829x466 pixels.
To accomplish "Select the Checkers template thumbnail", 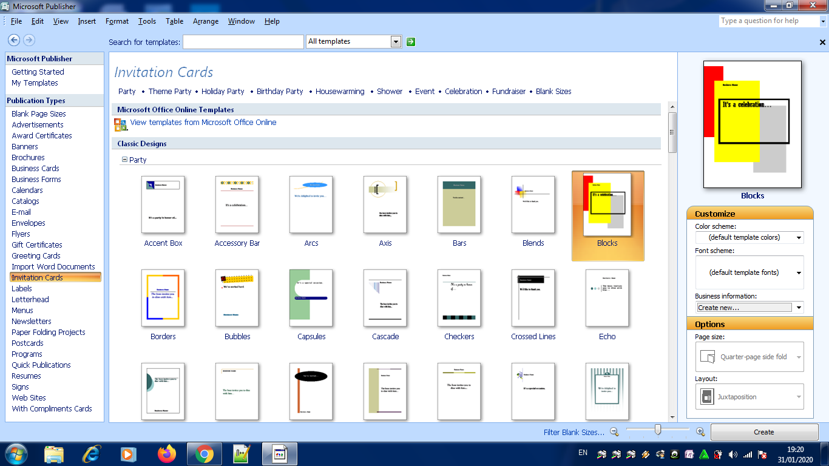I will point(459,298).
